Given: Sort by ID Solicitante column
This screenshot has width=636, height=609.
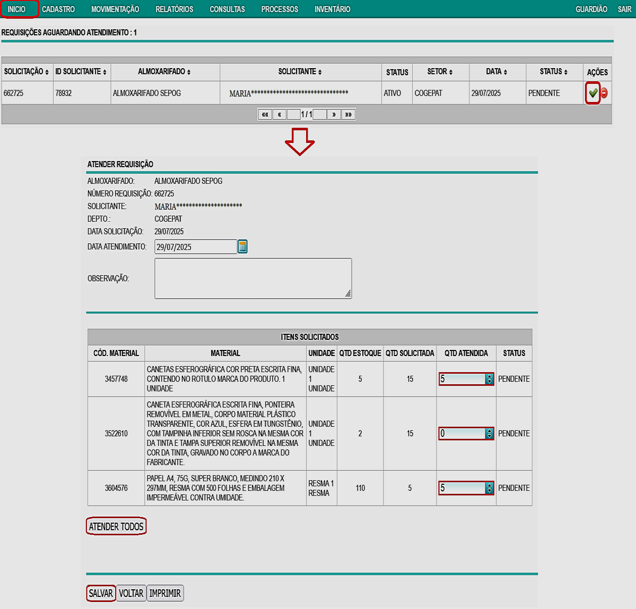Looking at the screenshot, I should pos(81,72).
